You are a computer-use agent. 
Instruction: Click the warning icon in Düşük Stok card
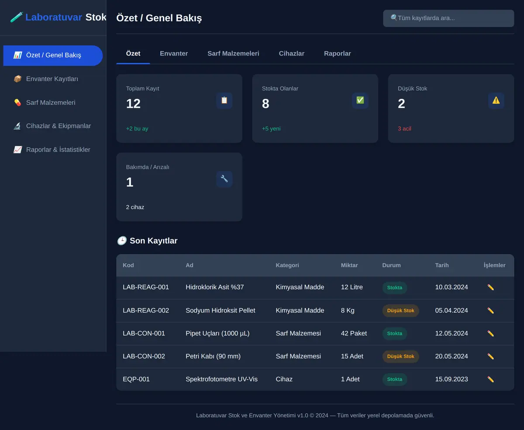496,100
